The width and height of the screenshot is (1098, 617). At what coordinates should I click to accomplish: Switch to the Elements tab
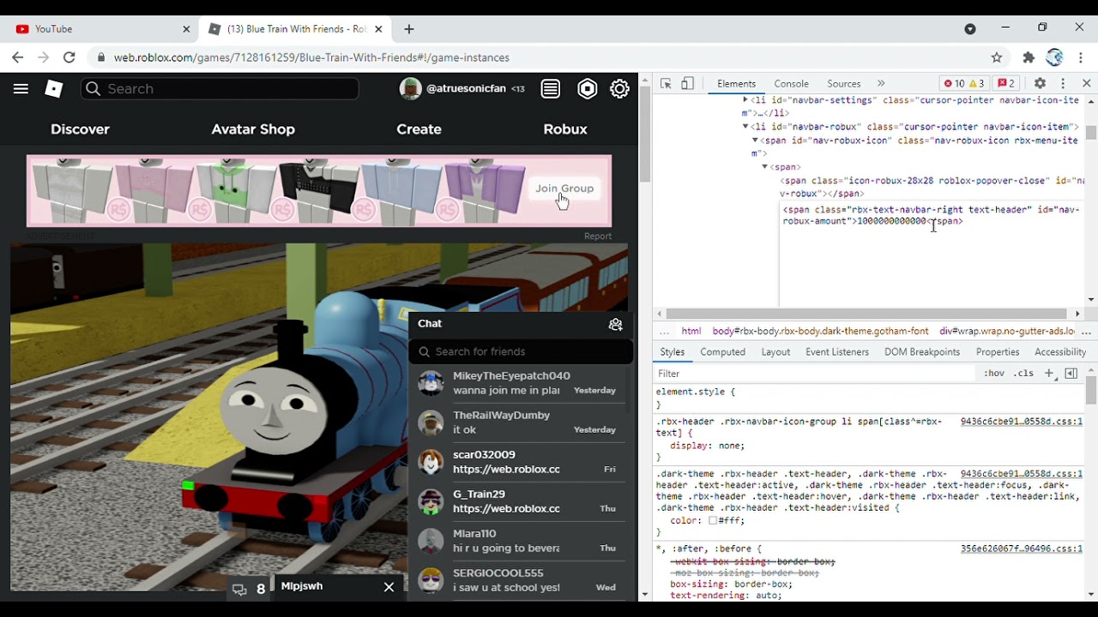click(736, 84)
